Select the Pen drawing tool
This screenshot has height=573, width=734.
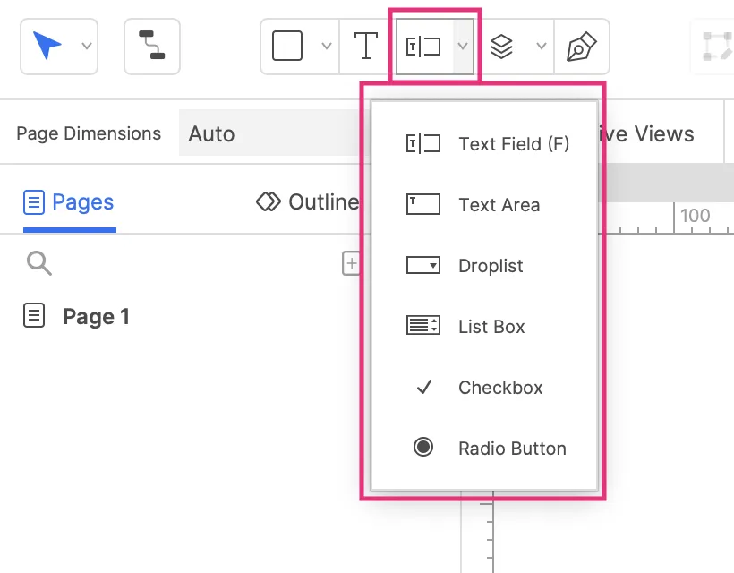(x=582, y=47)
